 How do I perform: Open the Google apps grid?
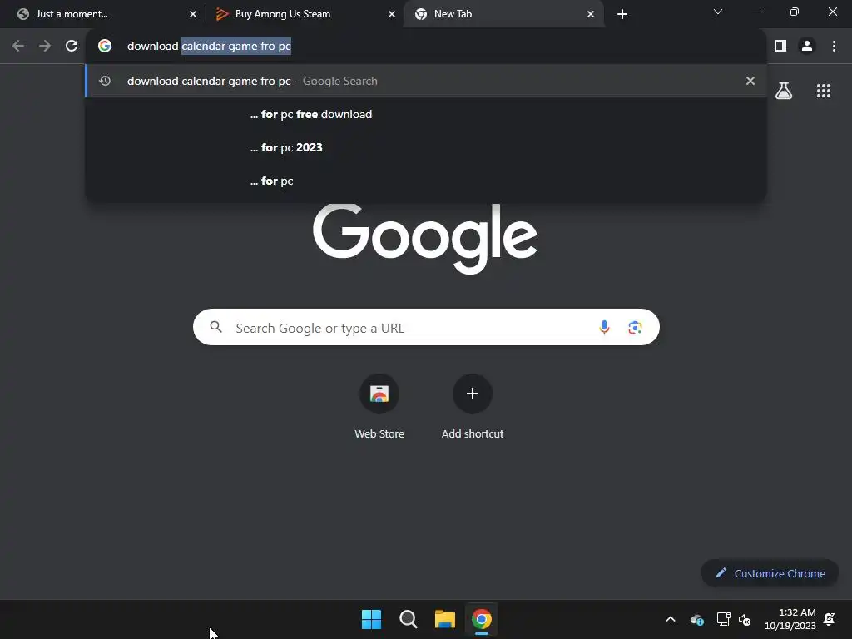click(824, 91)
